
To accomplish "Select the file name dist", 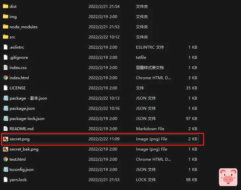I will pyautogui.click(x=13, y=7).
